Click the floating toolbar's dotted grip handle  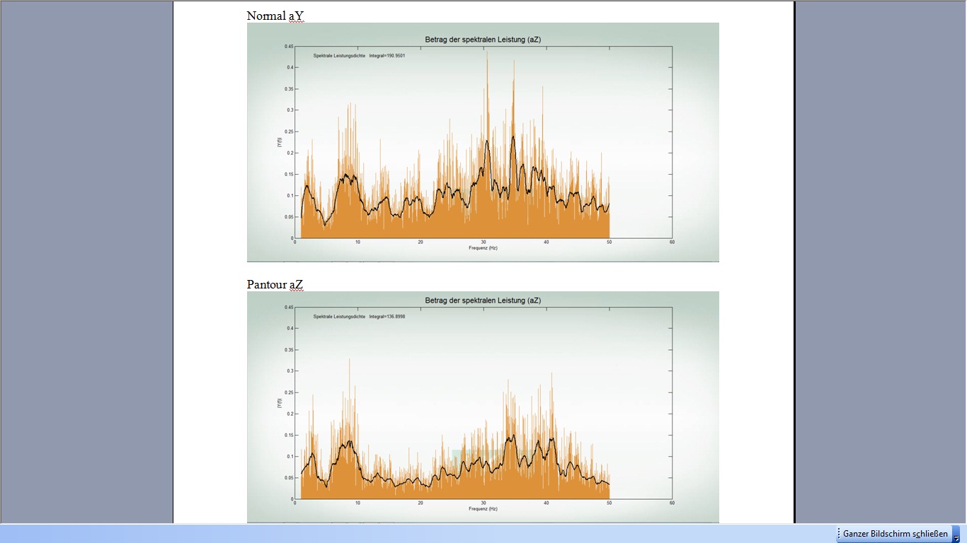pos(839,534)
